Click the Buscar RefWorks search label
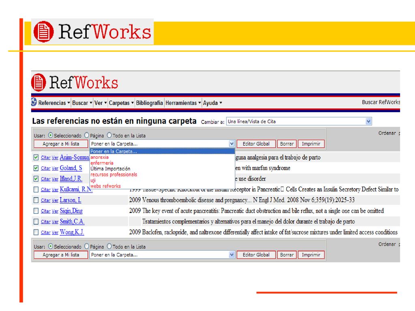Viewport: 415px width, 311px height. click(x=381, y=102)
